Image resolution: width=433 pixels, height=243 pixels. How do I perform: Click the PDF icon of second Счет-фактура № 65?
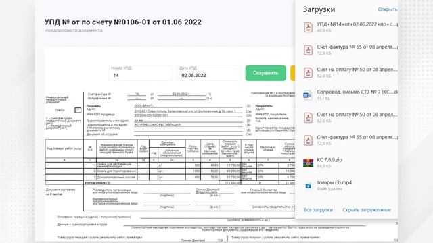tap(309, 140)
